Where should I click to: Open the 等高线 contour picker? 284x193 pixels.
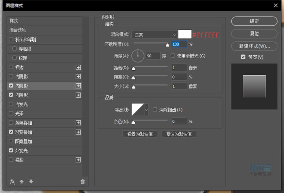click(x=139, y=110)
